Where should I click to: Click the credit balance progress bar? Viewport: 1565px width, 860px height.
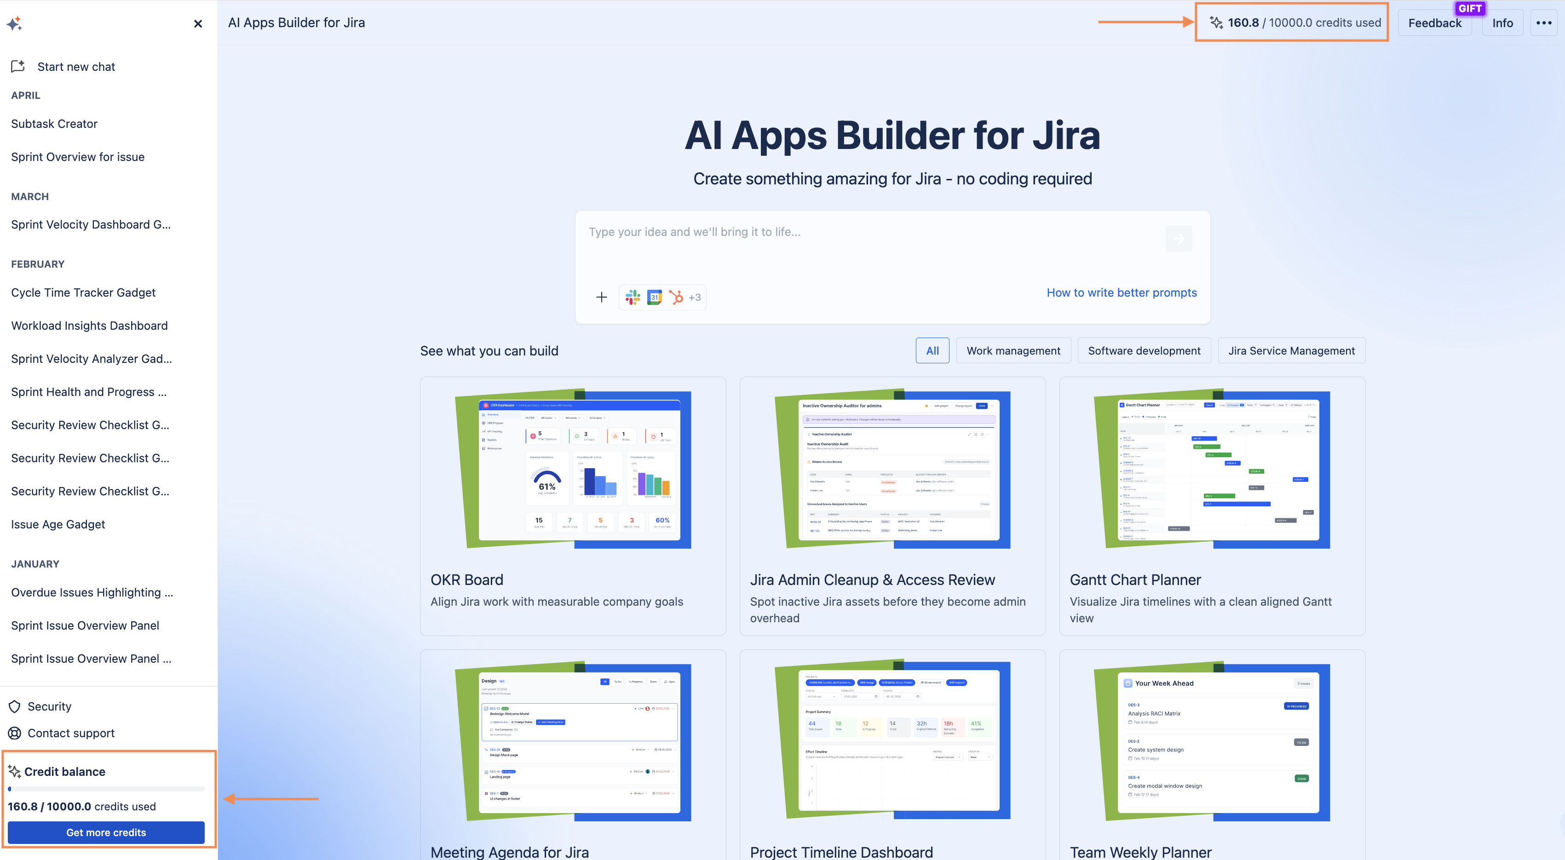coord(106,789)
